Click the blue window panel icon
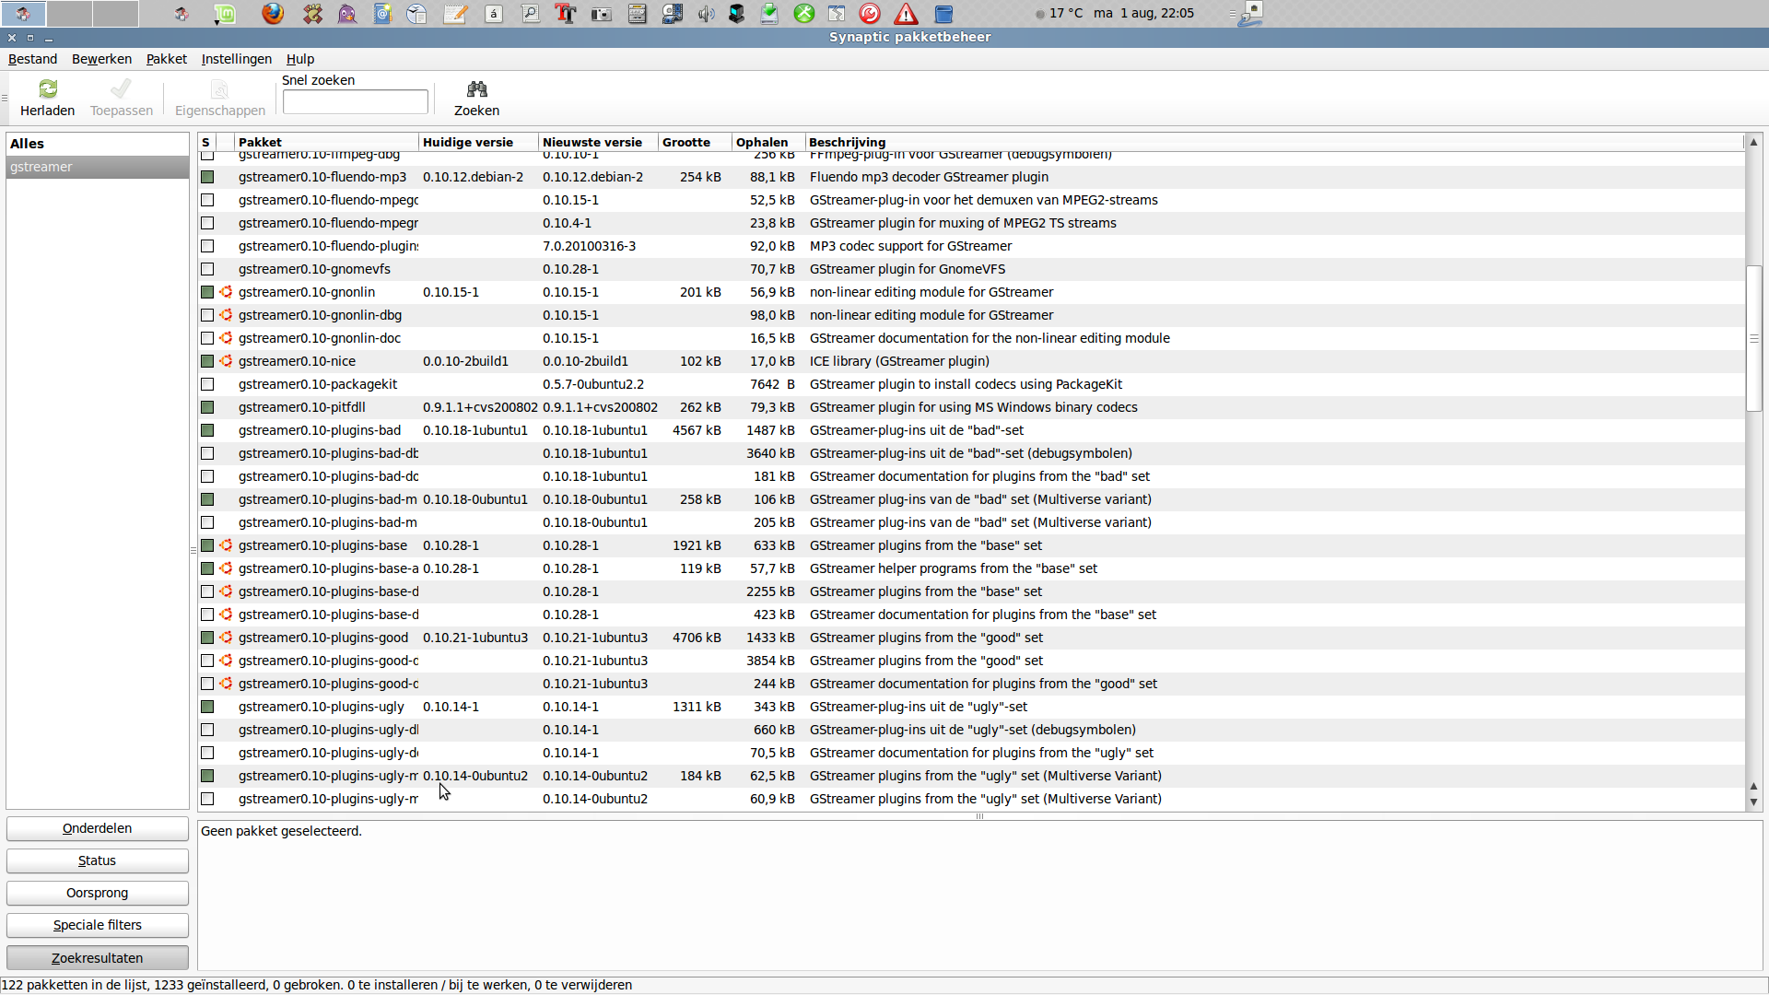The height and width of the screenshot is (995, 1769). pyautogui.click(x=943, y=14)
